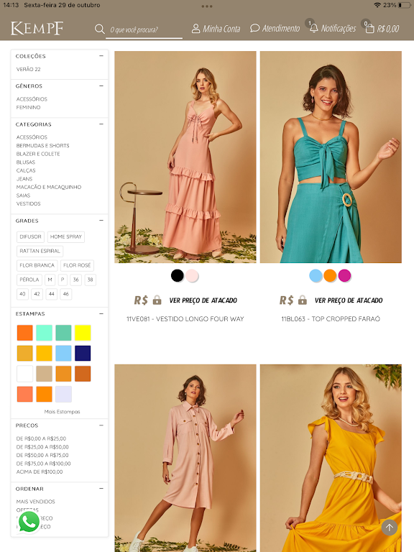Filter price De R$0,00 a R$25,00
Screen dimensions: 414x552
pyautogui.click(x=41, y=438)
